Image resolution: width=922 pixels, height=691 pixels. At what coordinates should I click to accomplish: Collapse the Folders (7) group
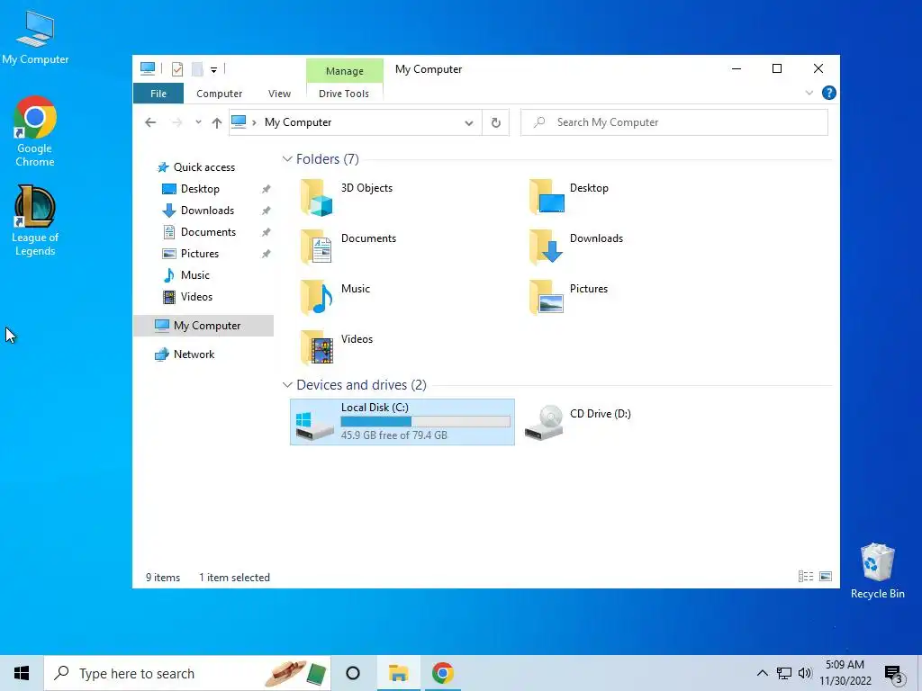[x=287, y=159]
